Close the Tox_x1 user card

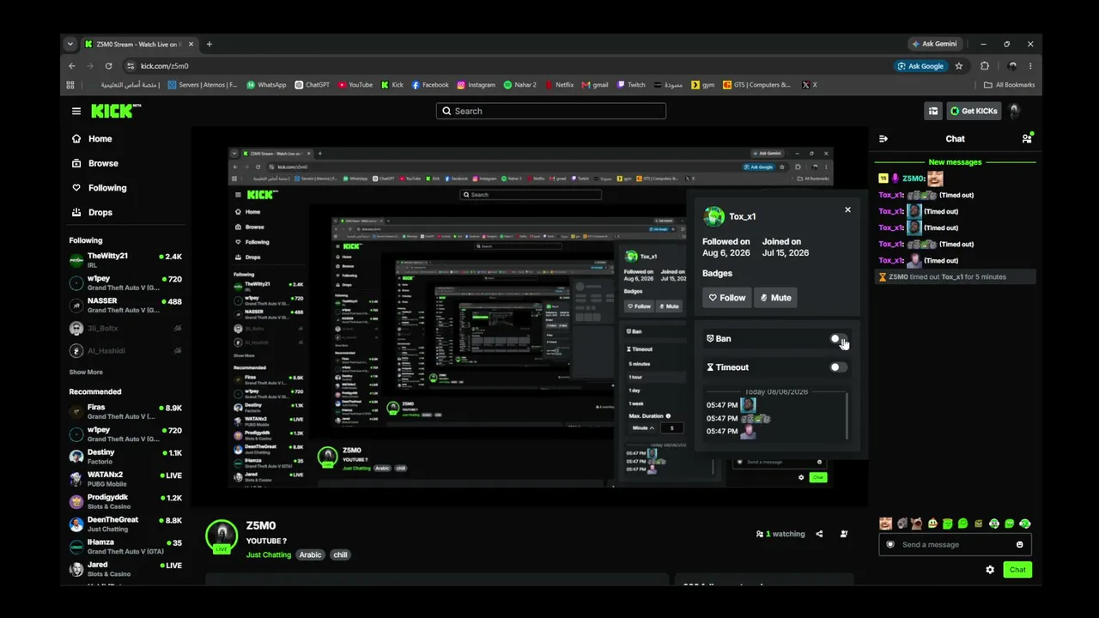pos(847,209)
